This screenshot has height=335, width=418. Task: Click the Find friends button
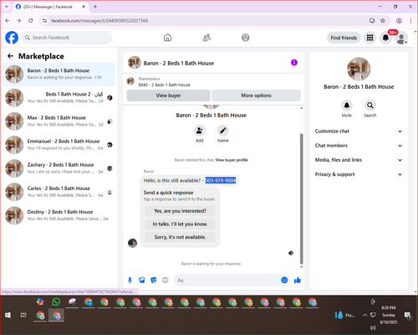pos(344,38)
